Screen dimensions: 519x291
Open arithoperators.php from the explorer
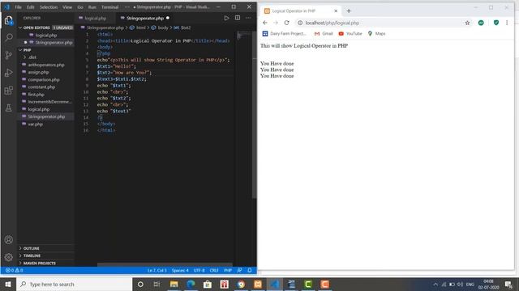click(x=45, y=65)
